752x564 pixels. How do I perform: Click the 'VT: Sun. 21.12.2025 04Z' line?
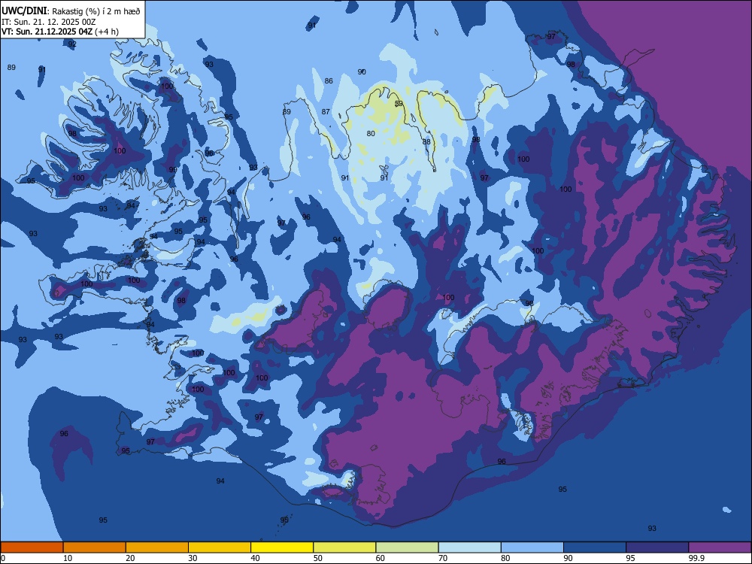click(47, 32)
